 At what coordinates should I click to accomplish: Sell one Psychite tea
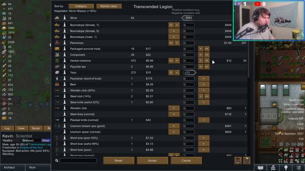(201, 66)
